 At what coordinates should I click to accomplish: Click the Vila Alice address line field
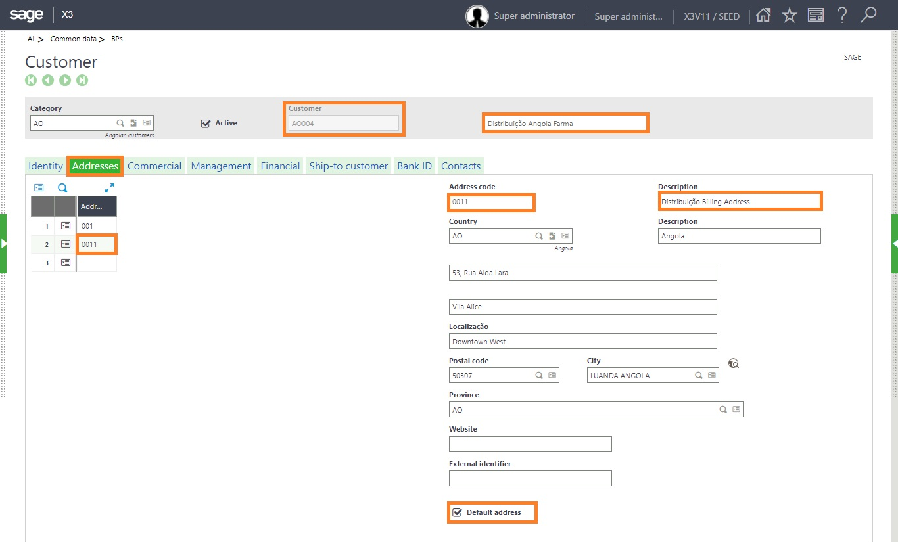(x=583, y=307)
